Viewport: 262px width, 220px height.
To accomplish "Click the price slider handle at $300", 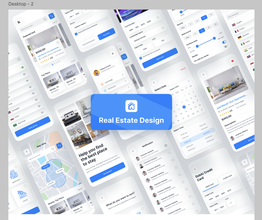I will [x=181, y=12].
